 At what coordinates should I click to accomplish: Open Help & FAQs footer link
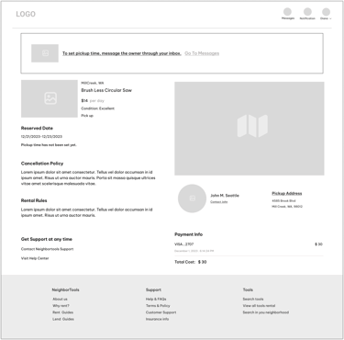tap(156, 299)
